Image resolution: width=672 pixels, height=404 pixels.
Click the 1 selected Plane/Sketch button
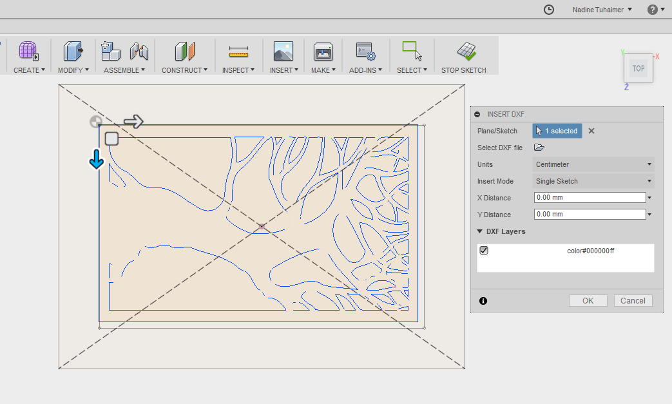(x=557, y=131)
